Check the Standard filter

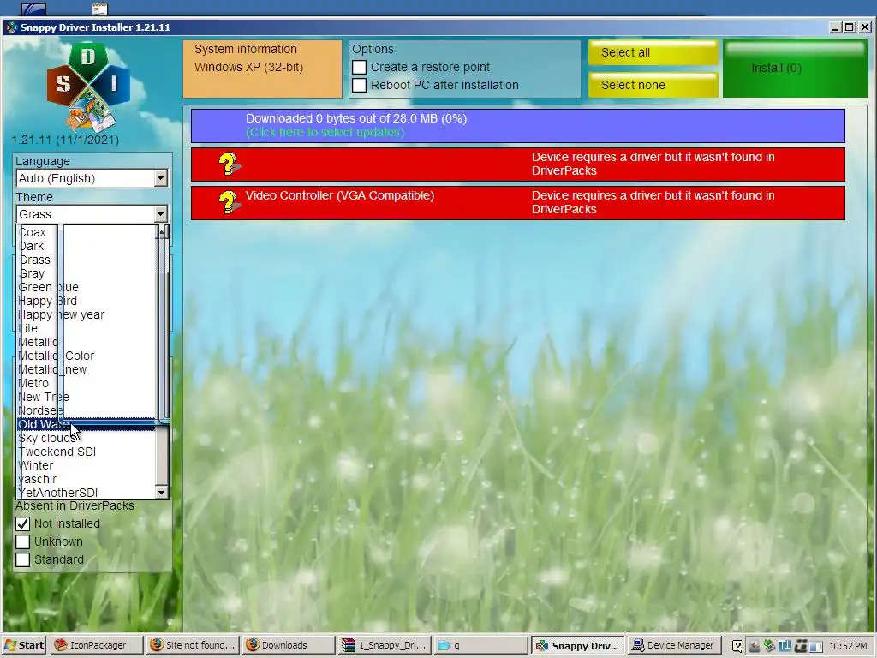22,559
